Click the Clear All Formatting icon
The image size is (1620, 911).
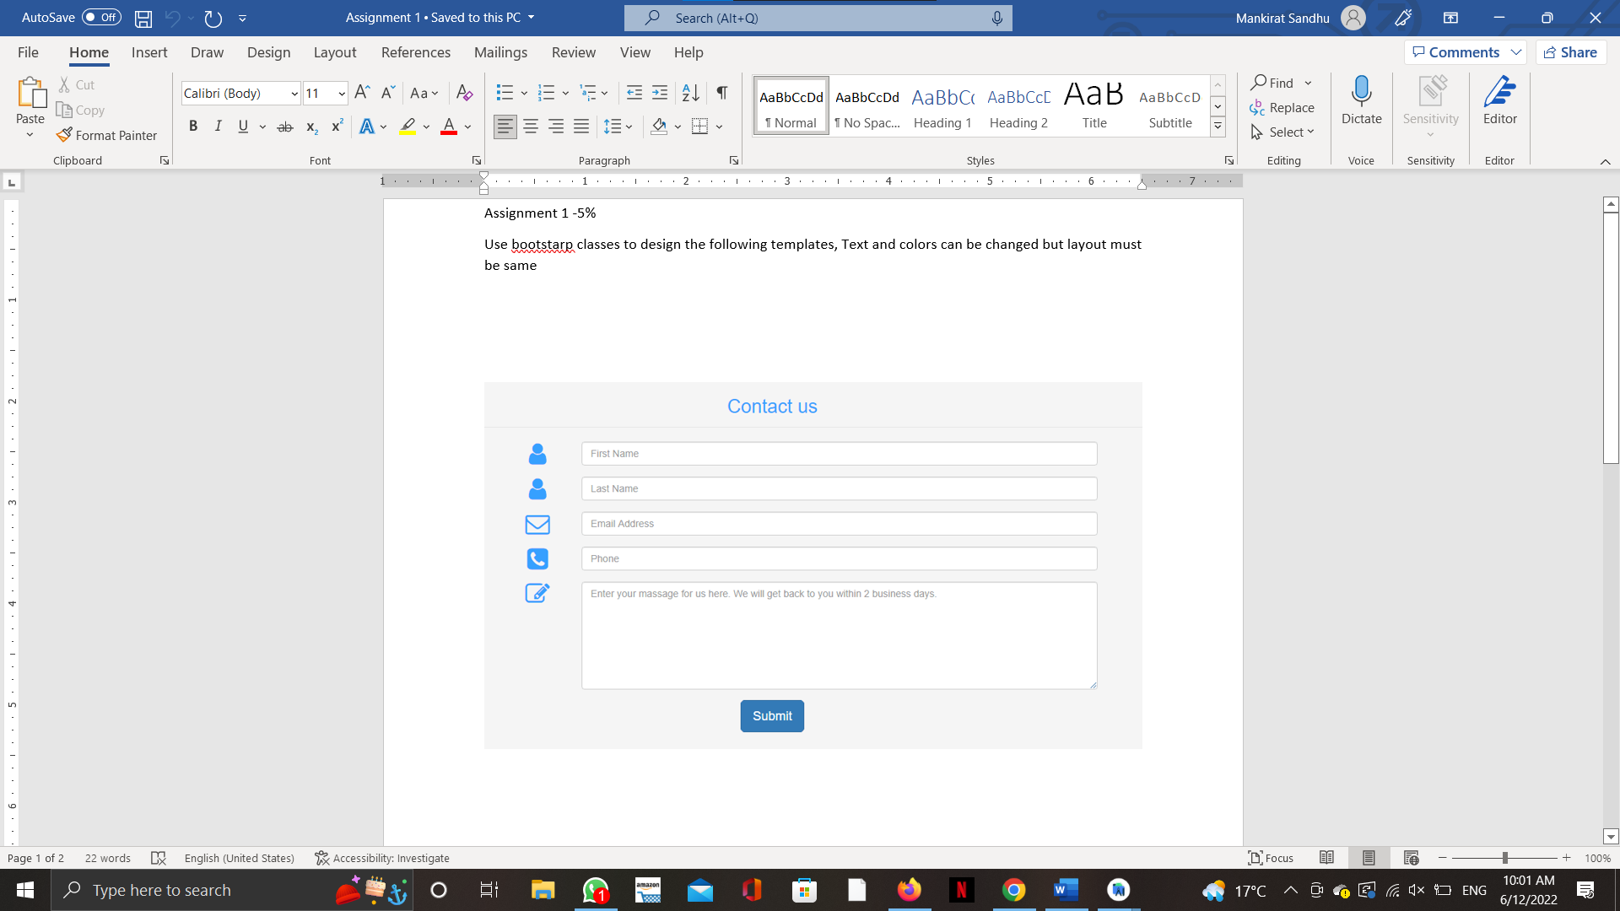[x=464, y=93]
